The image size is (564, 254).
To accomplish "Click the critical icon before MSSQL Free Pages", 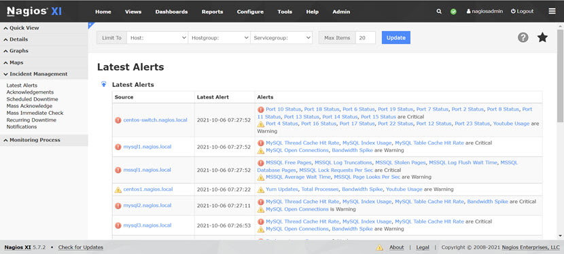I will tap(261, 163).
